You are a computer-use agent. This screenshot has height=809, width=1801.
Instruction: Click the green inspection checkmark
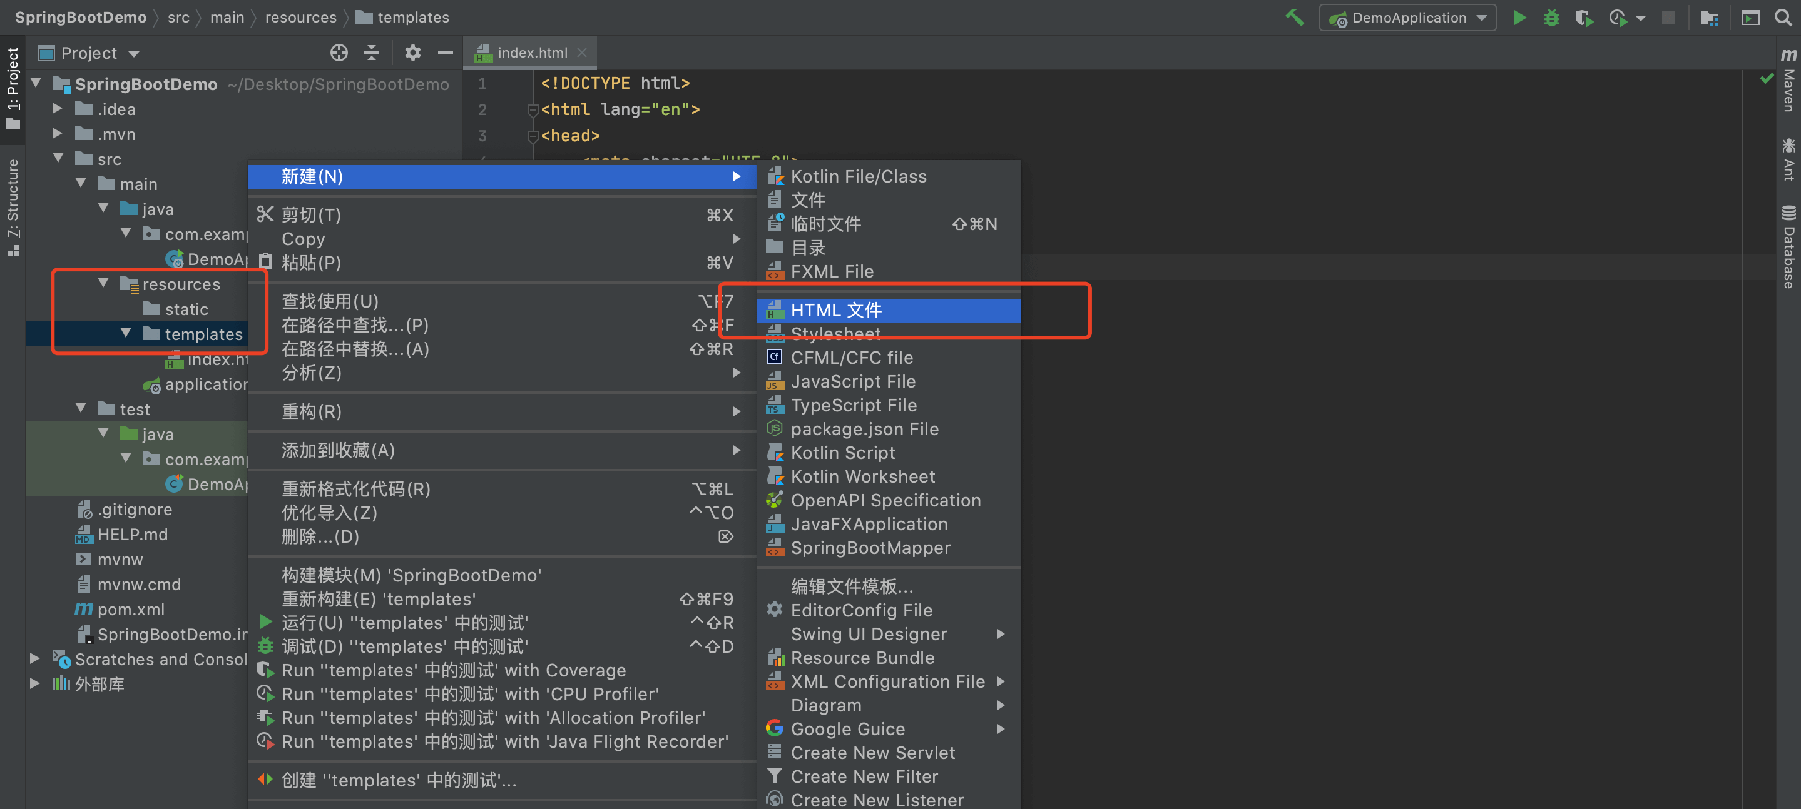tap(1766, 78)
